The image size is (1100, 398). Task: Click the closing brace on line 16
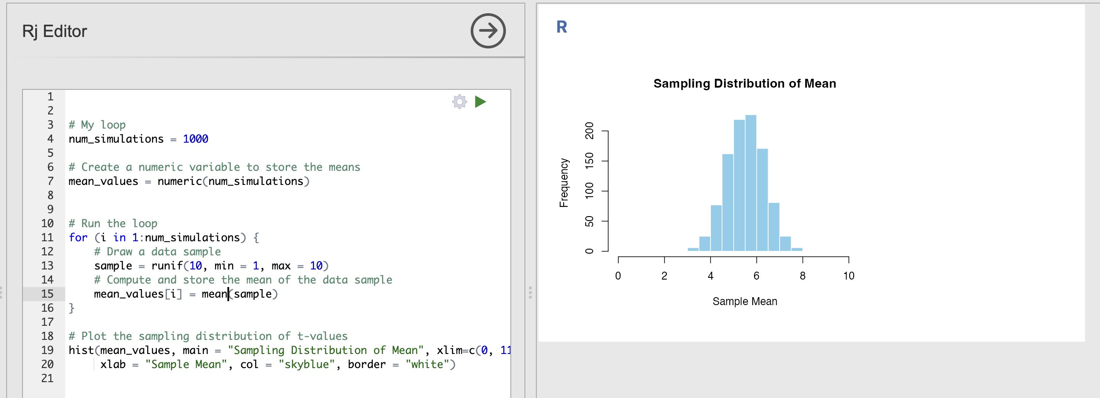point(71,308)
